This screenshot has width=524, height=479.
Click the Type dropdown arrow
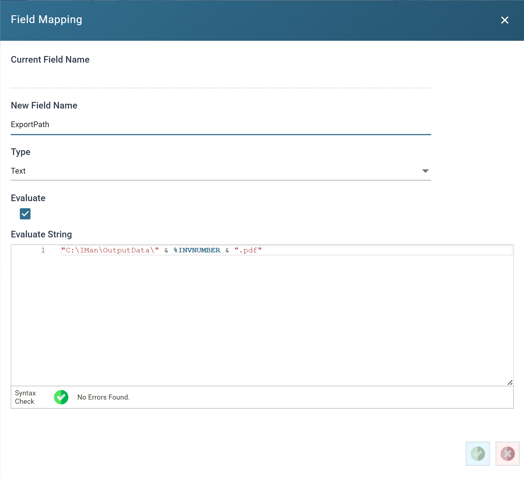[425, 171]
